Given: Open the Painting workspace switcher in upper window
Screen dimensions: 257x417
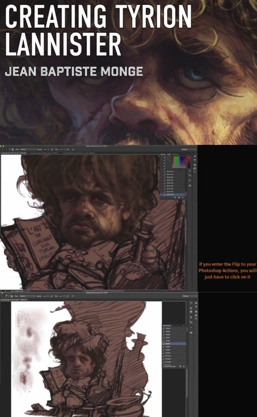Looking at the screenshot, I should click(188, 150).
